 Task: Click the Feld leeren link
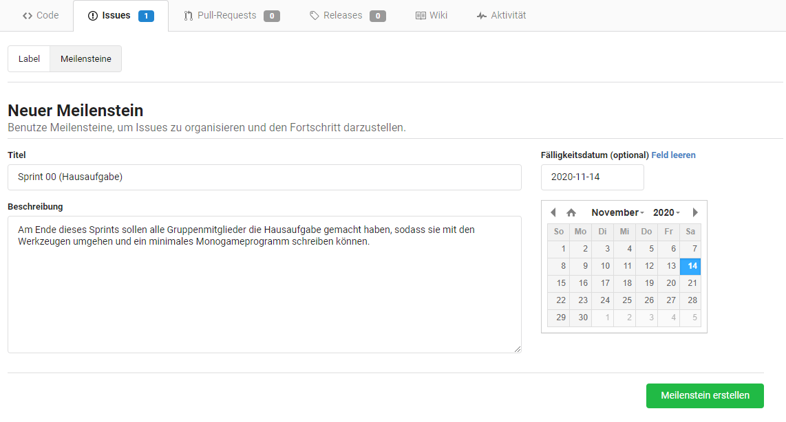pyautogui.click(x=673, y=155)
